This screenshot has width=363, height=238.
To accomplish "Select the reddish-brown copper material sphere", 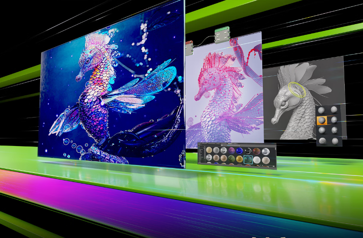I will click(x=256, y=151).
